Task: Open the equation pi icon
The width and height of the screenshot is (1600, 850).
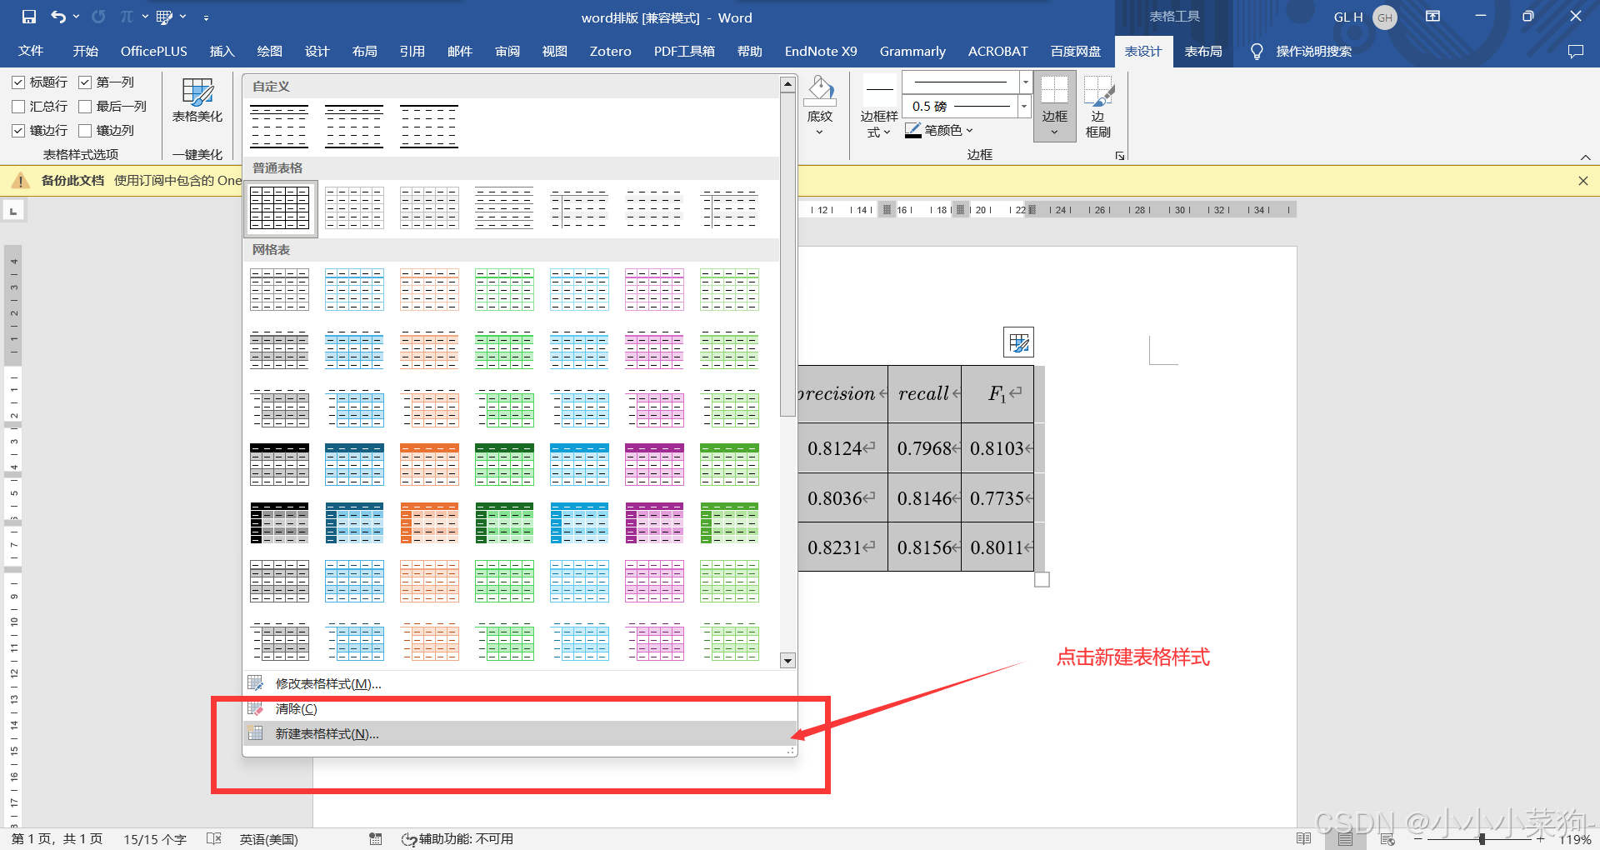Action: pos(127,17)
